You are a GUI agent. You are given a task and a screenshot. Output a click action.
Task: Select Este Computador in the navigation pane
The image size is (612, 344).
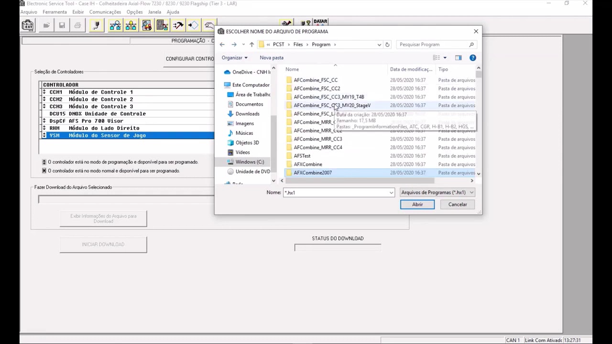pos(246,85)
